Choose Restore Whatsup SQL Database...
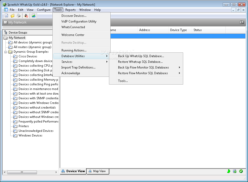Screen dimensions: 248x182 click(x=146, y=62)
